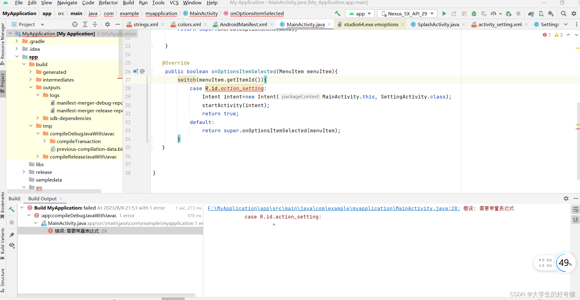The width and height of the screenshot is (580, 300).
Task: Collapse all in Project panel toolbar
Action: pos(95,24)
